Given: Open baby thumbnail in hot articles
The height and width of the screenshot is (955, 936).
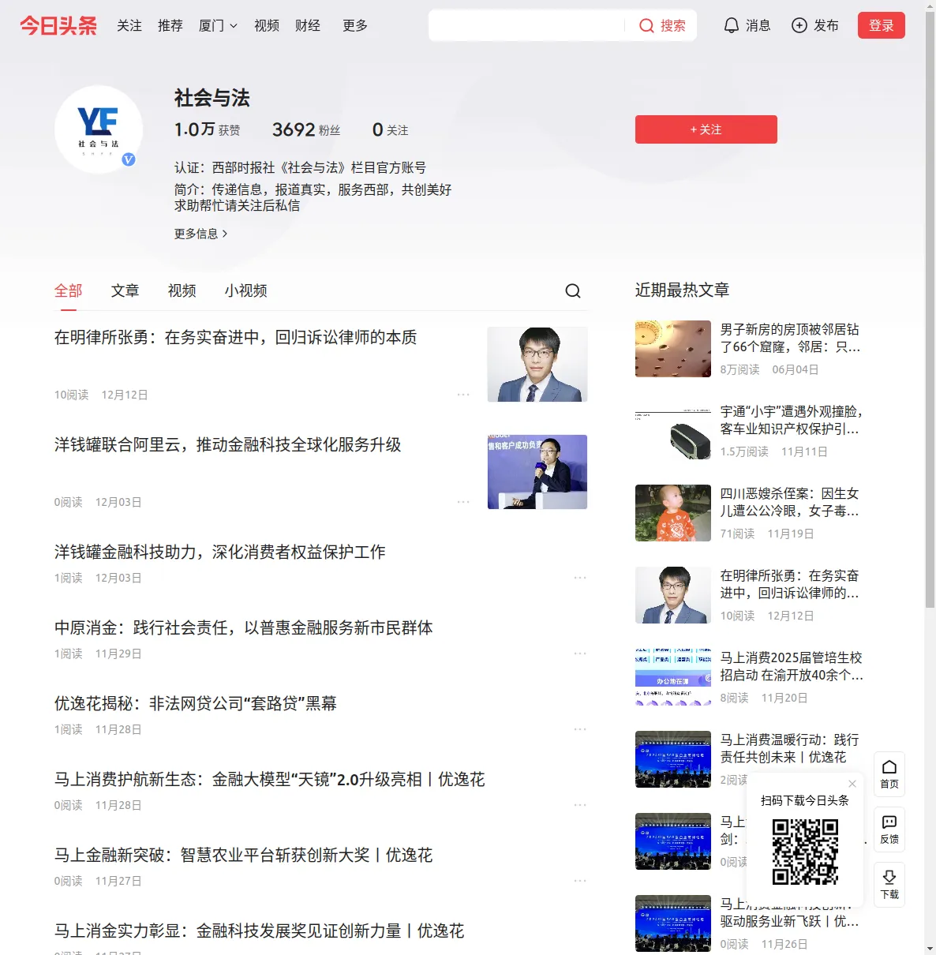Looking at the screenshot, I should 673,513.
